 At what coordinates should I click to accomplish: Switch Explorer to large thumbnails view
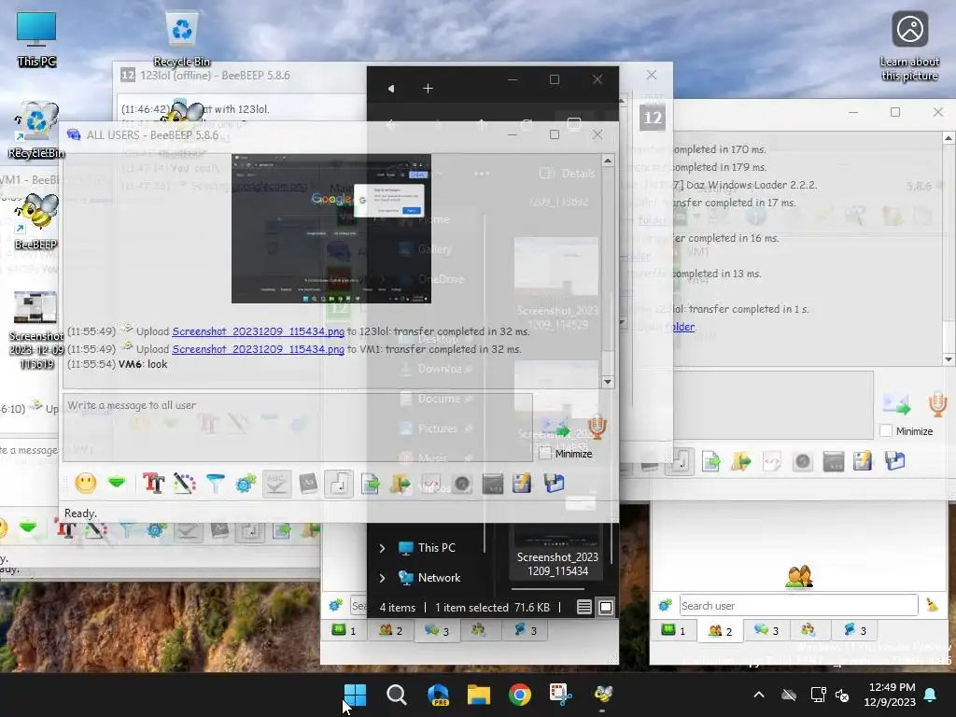[605, 607]
